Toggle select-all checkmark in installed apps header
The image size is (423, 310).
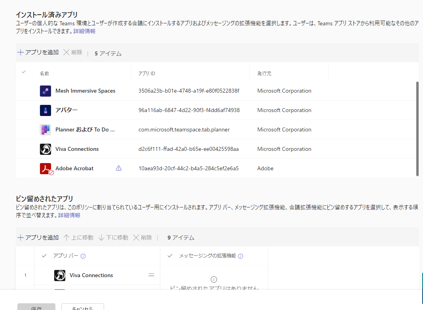[x=24, y=72]
